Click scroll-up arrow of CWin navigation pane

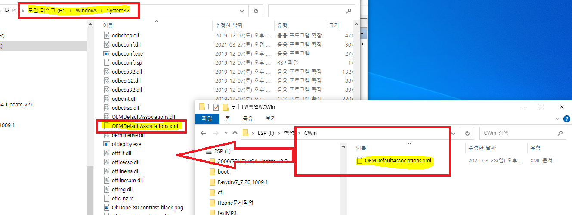[343, 147]
